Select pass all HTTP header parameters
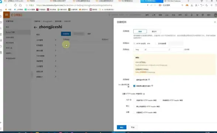The image size is (217, 133). coord(134,100)
